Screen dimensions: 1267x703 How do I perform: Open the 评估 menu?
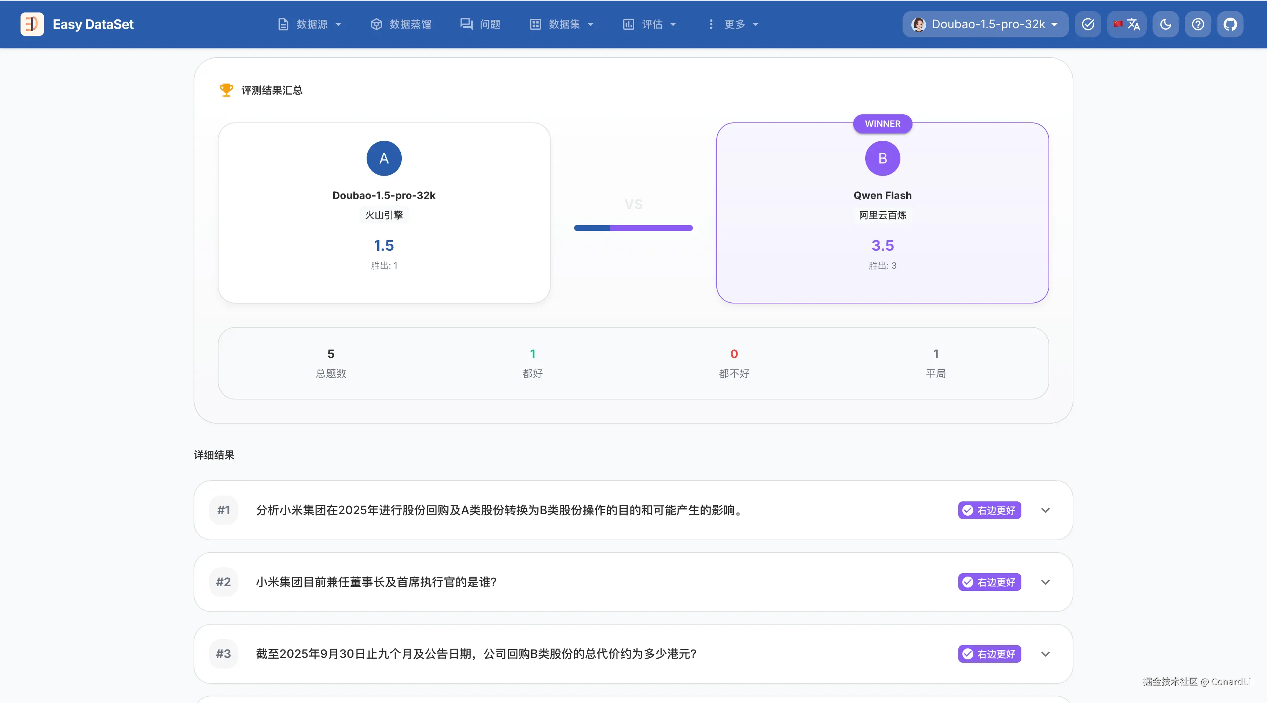pyautogui.click(x=649, y=24)
